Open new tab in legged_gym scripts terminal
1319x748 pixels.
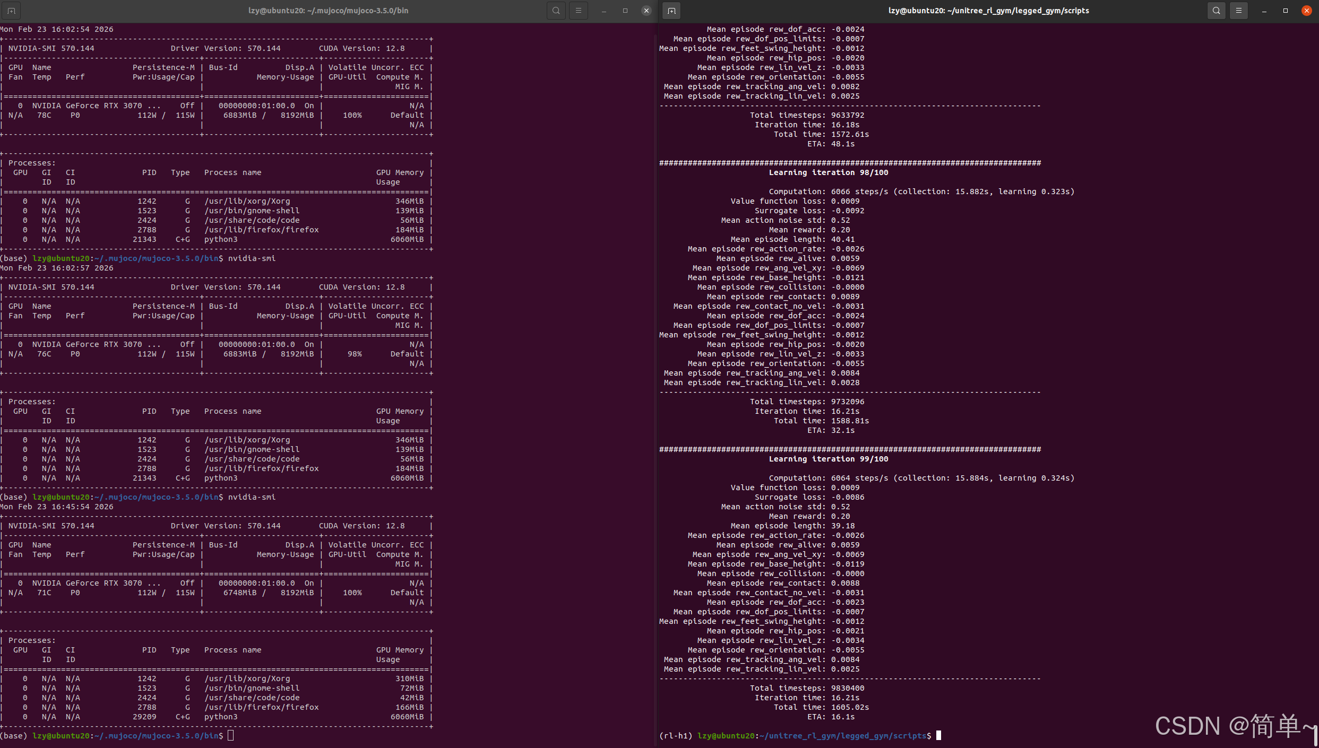(671, 11)
